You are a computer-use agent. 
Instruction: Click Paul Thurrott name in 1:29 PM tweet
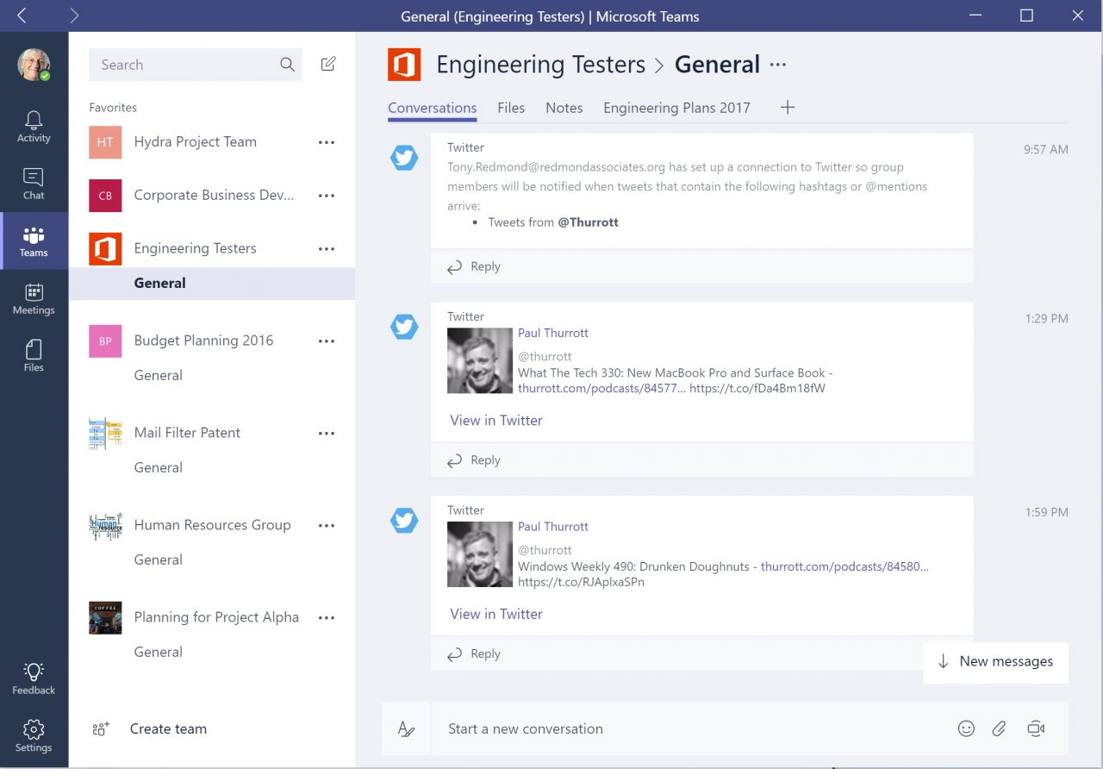(553, 333)
